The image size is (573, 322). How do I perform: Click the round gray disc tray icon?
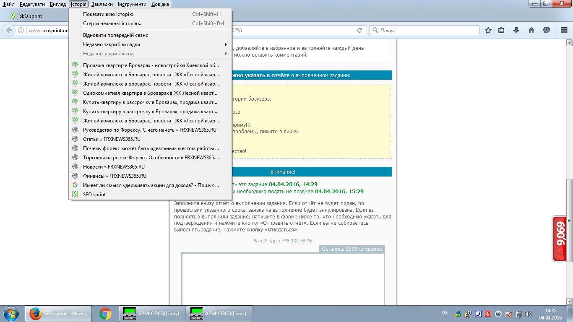(x=498, y=314)
